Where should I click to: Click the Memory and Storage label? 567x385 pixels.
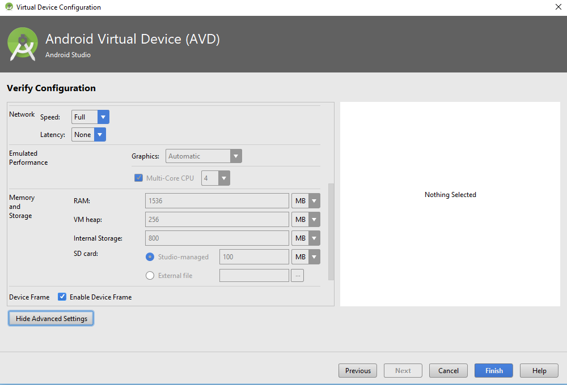[x=22, y=207]
